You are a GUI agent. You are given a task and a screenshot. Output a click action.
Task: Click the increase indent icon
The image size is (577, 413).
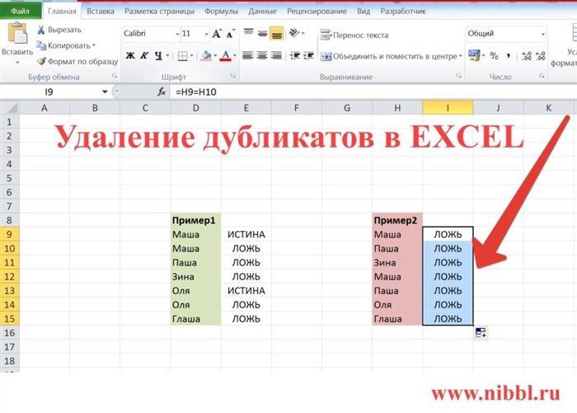(x=309, y=55)
